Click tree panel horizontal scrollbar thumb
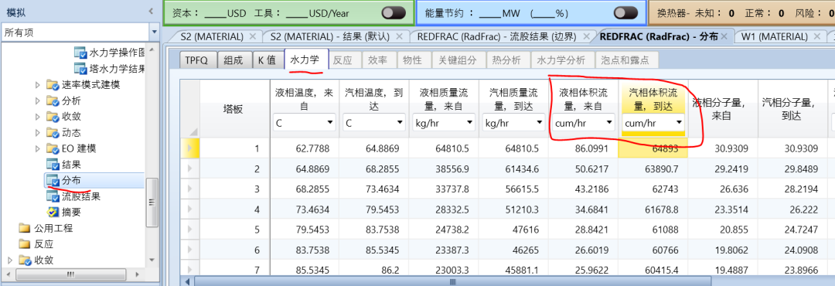This screenshot has height=286, width=835. (x=70, y=275)
